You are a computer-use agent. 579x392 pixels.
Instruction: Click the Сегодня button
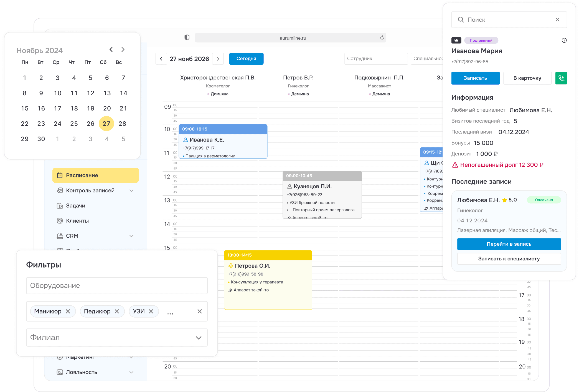[246, 59]
